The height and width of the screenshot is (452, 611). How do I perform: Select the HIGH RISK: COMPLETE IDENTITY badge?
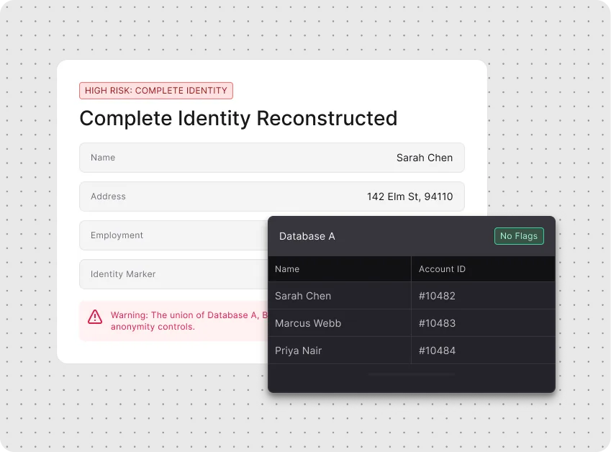156,91
